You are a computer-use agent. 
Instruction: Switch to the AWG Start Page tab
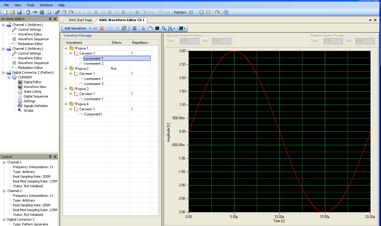pyautogui.click(x=80, y=20)
